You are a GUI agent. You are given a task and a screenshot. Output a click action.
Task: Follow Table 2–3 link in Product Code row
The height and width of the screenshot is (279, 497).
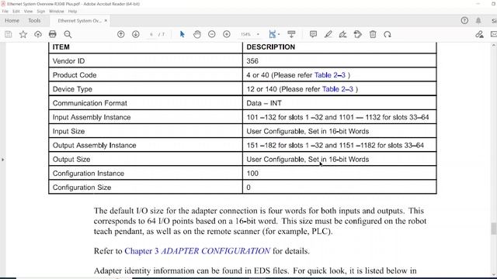(x=329, y=75)
